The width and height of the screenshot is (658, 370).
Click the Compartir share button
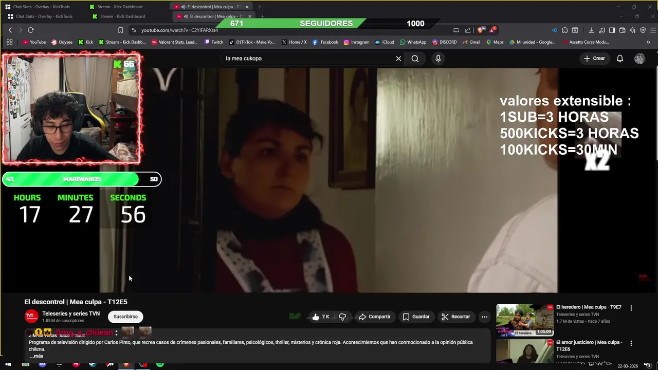(x=375, y=317)
